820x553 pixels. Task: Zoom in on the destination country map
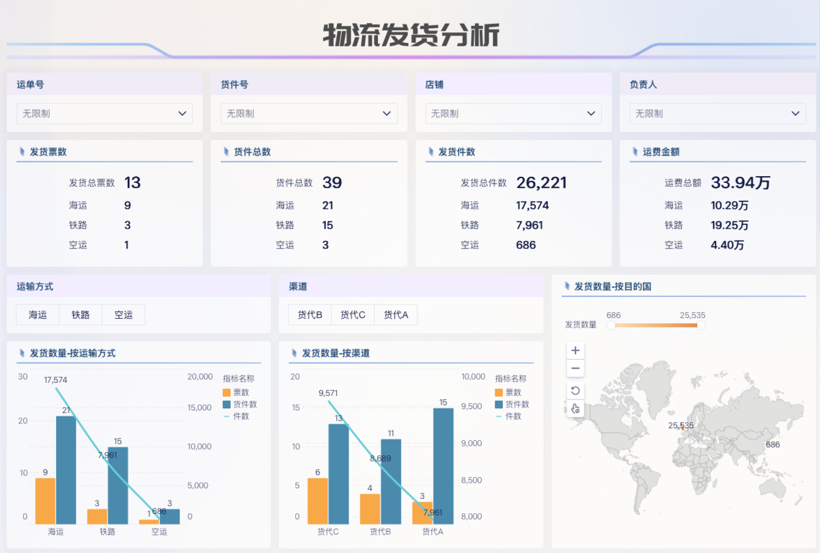(x=575, y=350)
